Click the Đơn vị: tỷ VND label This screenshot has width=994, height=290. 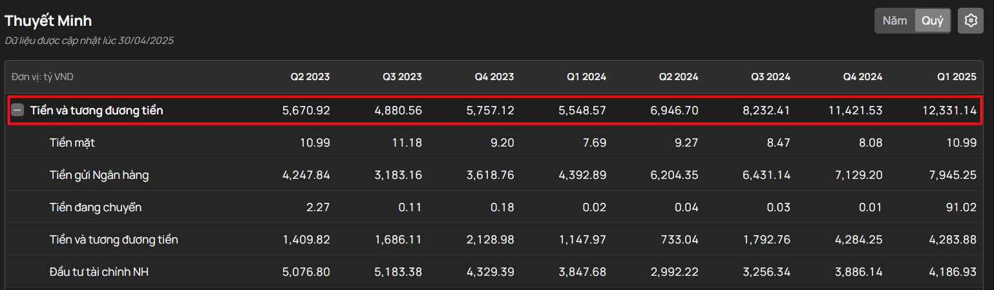[x=43, y=77]
